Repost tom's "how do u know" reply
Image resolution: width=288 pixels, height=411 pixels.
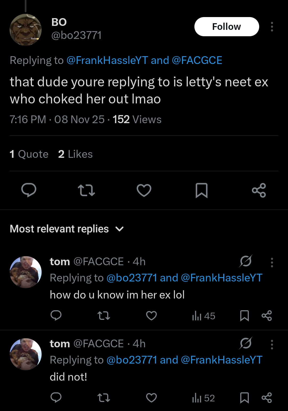103,316
